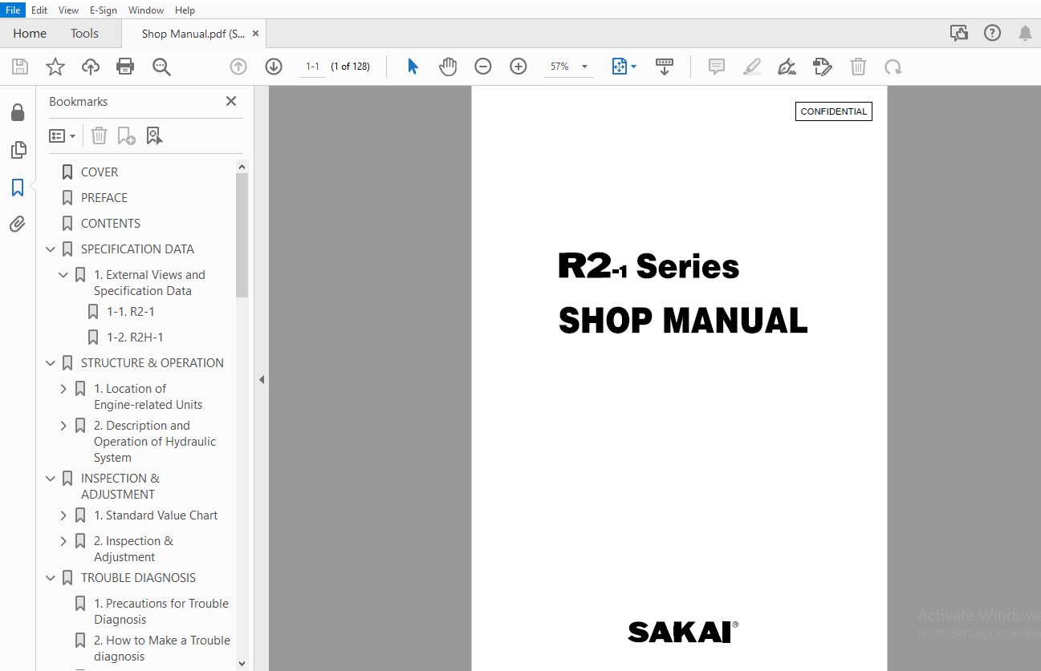Collapse INSPECTION & ADJUSTMENT section
This screenshot has height=671, width=1041.
[x=51, y=479]
